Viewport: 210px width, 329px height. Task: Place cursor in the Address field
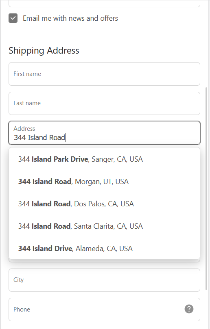point(104,133)
